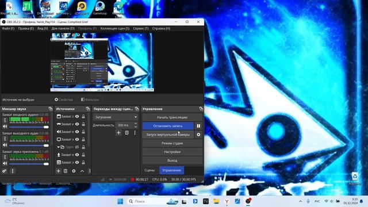The image size is (368, 207).
Task: Open virtual camera settings gear
Action: click(x=198, y=135)
